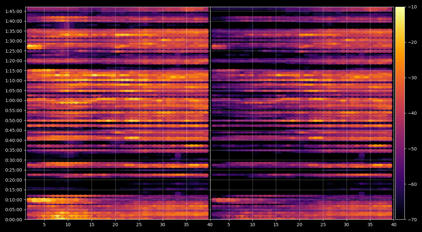Click the 1:25:00 time label
The image size is (422, 232).
pyautogui.click(x=14, y=51)
